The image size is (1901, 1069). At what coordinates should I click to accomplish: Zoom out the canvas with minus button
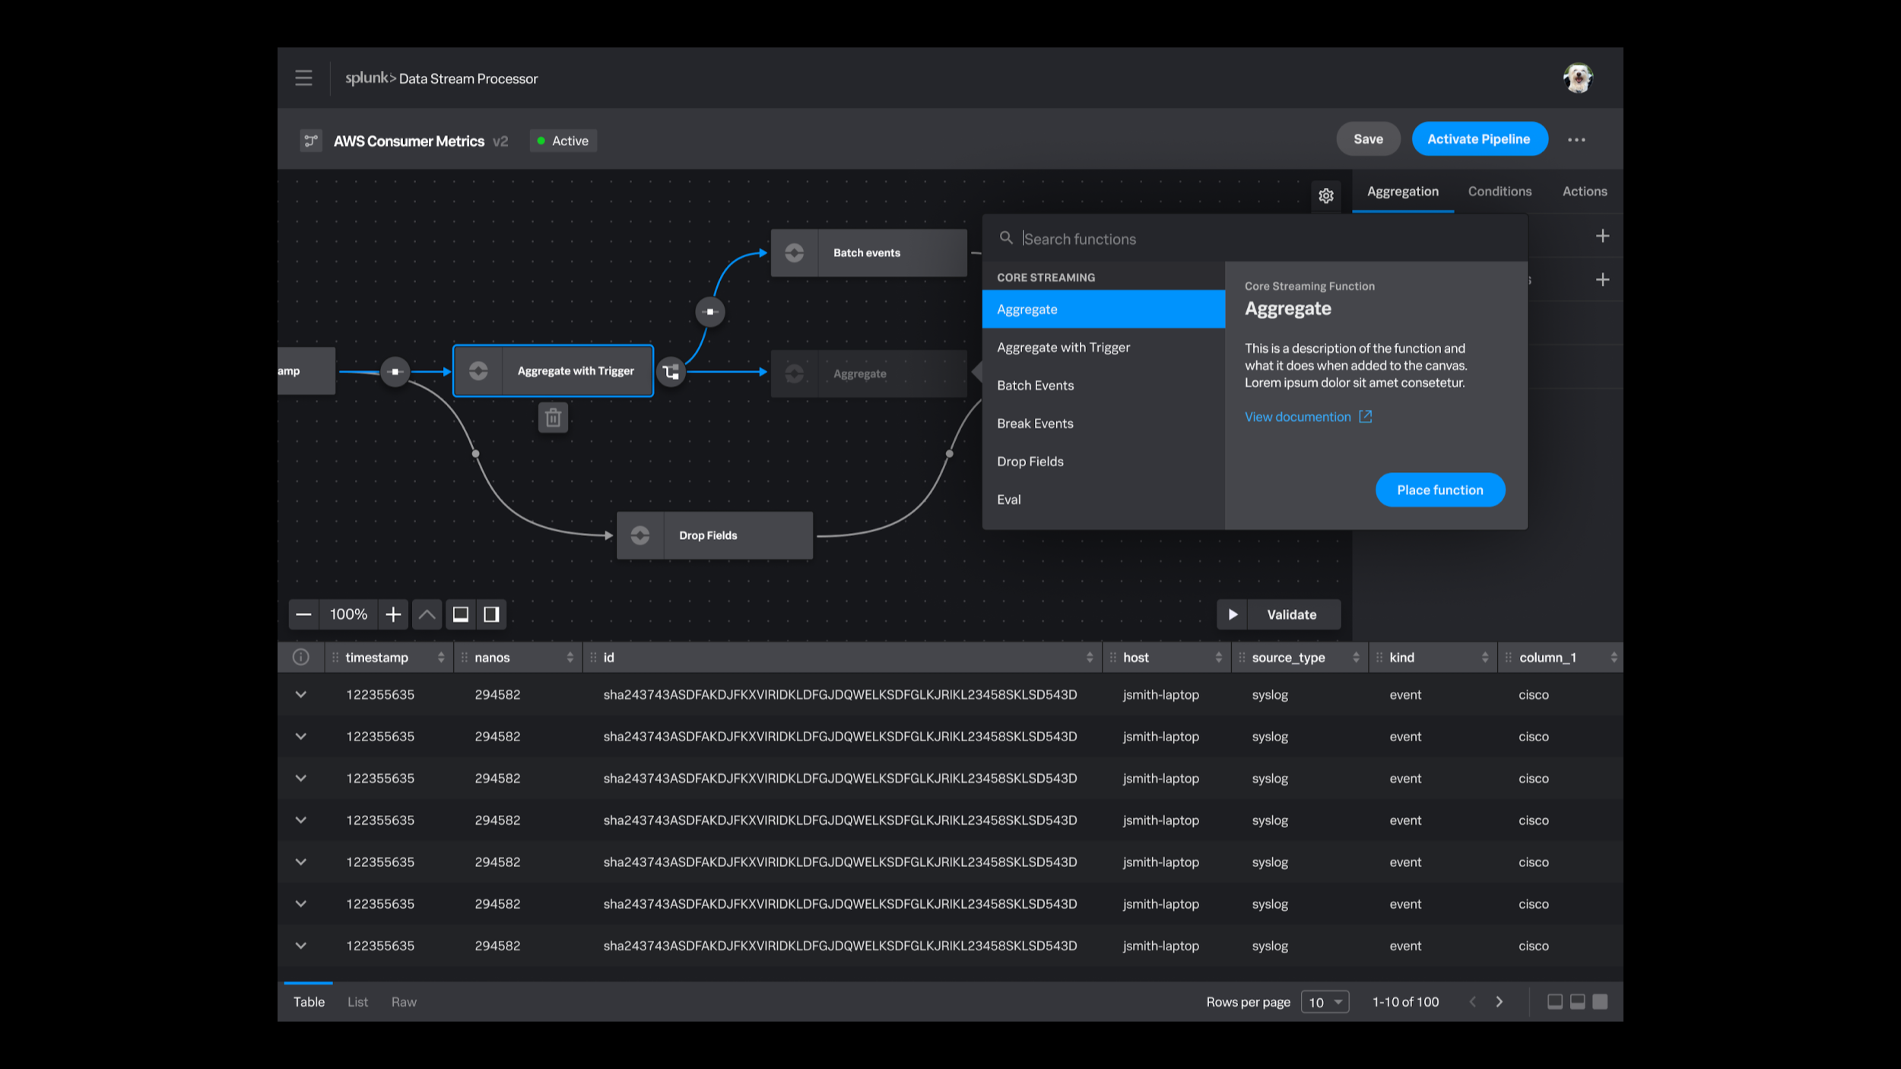(x=303, y=614)
